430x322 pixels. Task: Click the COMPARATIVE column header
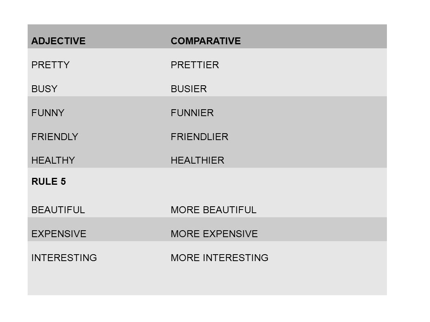206,41
